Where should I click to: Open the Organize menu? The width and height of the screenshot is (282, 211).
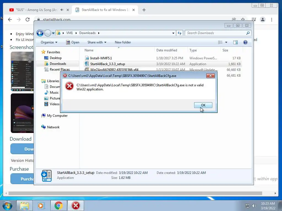tap(49, 42)
